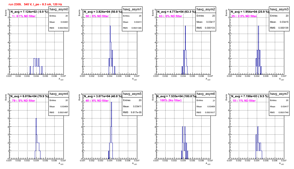Select the havg_asym6 stats box title
Screen dimensions: 294x169
206,94
